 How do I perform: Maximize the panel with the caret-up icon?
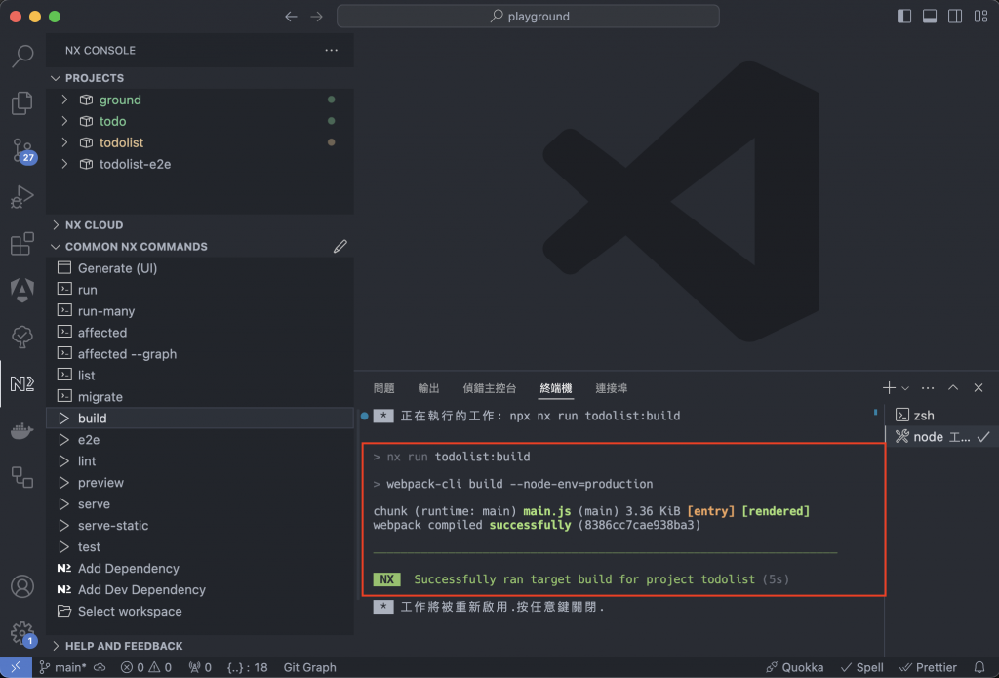coord(953,387)
